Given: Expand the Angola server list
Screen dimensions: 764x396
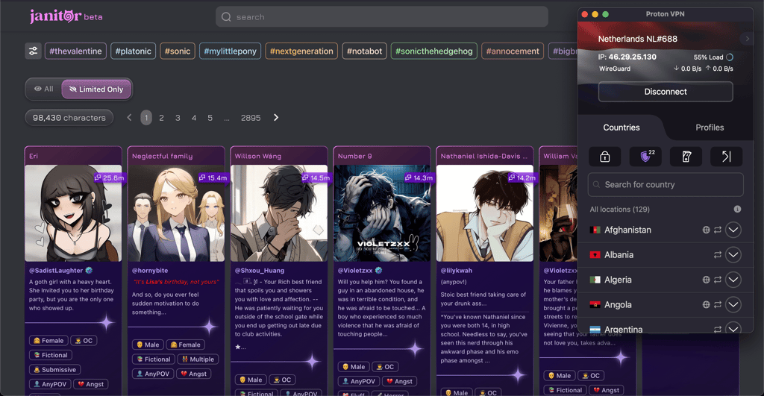Looking at the screenshot, I should point(733,304).
